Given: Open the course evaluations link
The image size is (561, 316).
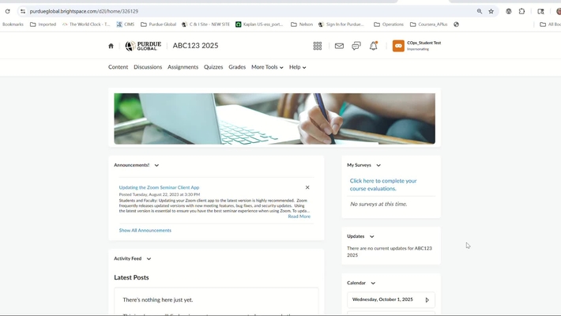Looking at the screenshot, I should click(x=383, y=184).
